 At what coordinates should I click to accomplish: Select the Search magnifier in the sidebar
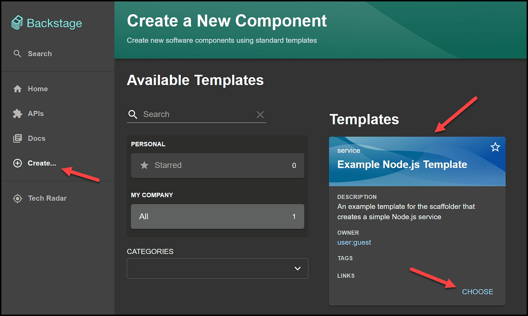point(17,54)
